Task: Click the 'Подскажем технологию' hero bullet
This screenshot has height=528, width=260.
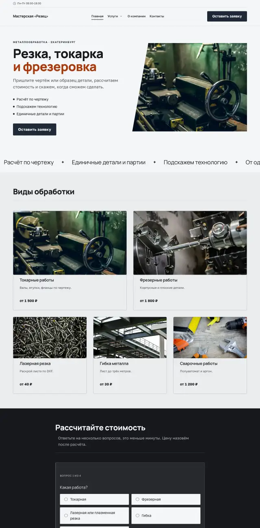Action: 37,107
